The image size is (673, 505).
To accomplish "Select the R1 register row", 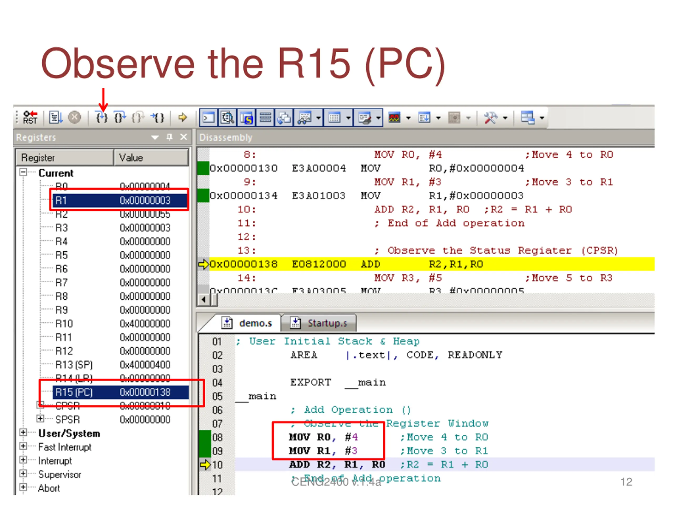I will pyautogui.click(x=120, y=200).
